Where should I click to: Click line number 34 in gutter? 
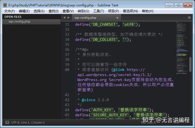[67, 39]
